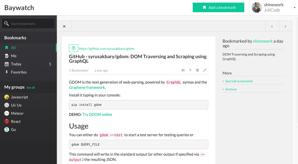298x164 pixels.
Task: Click the Go group gopher icon
Action: coord(7,130)
